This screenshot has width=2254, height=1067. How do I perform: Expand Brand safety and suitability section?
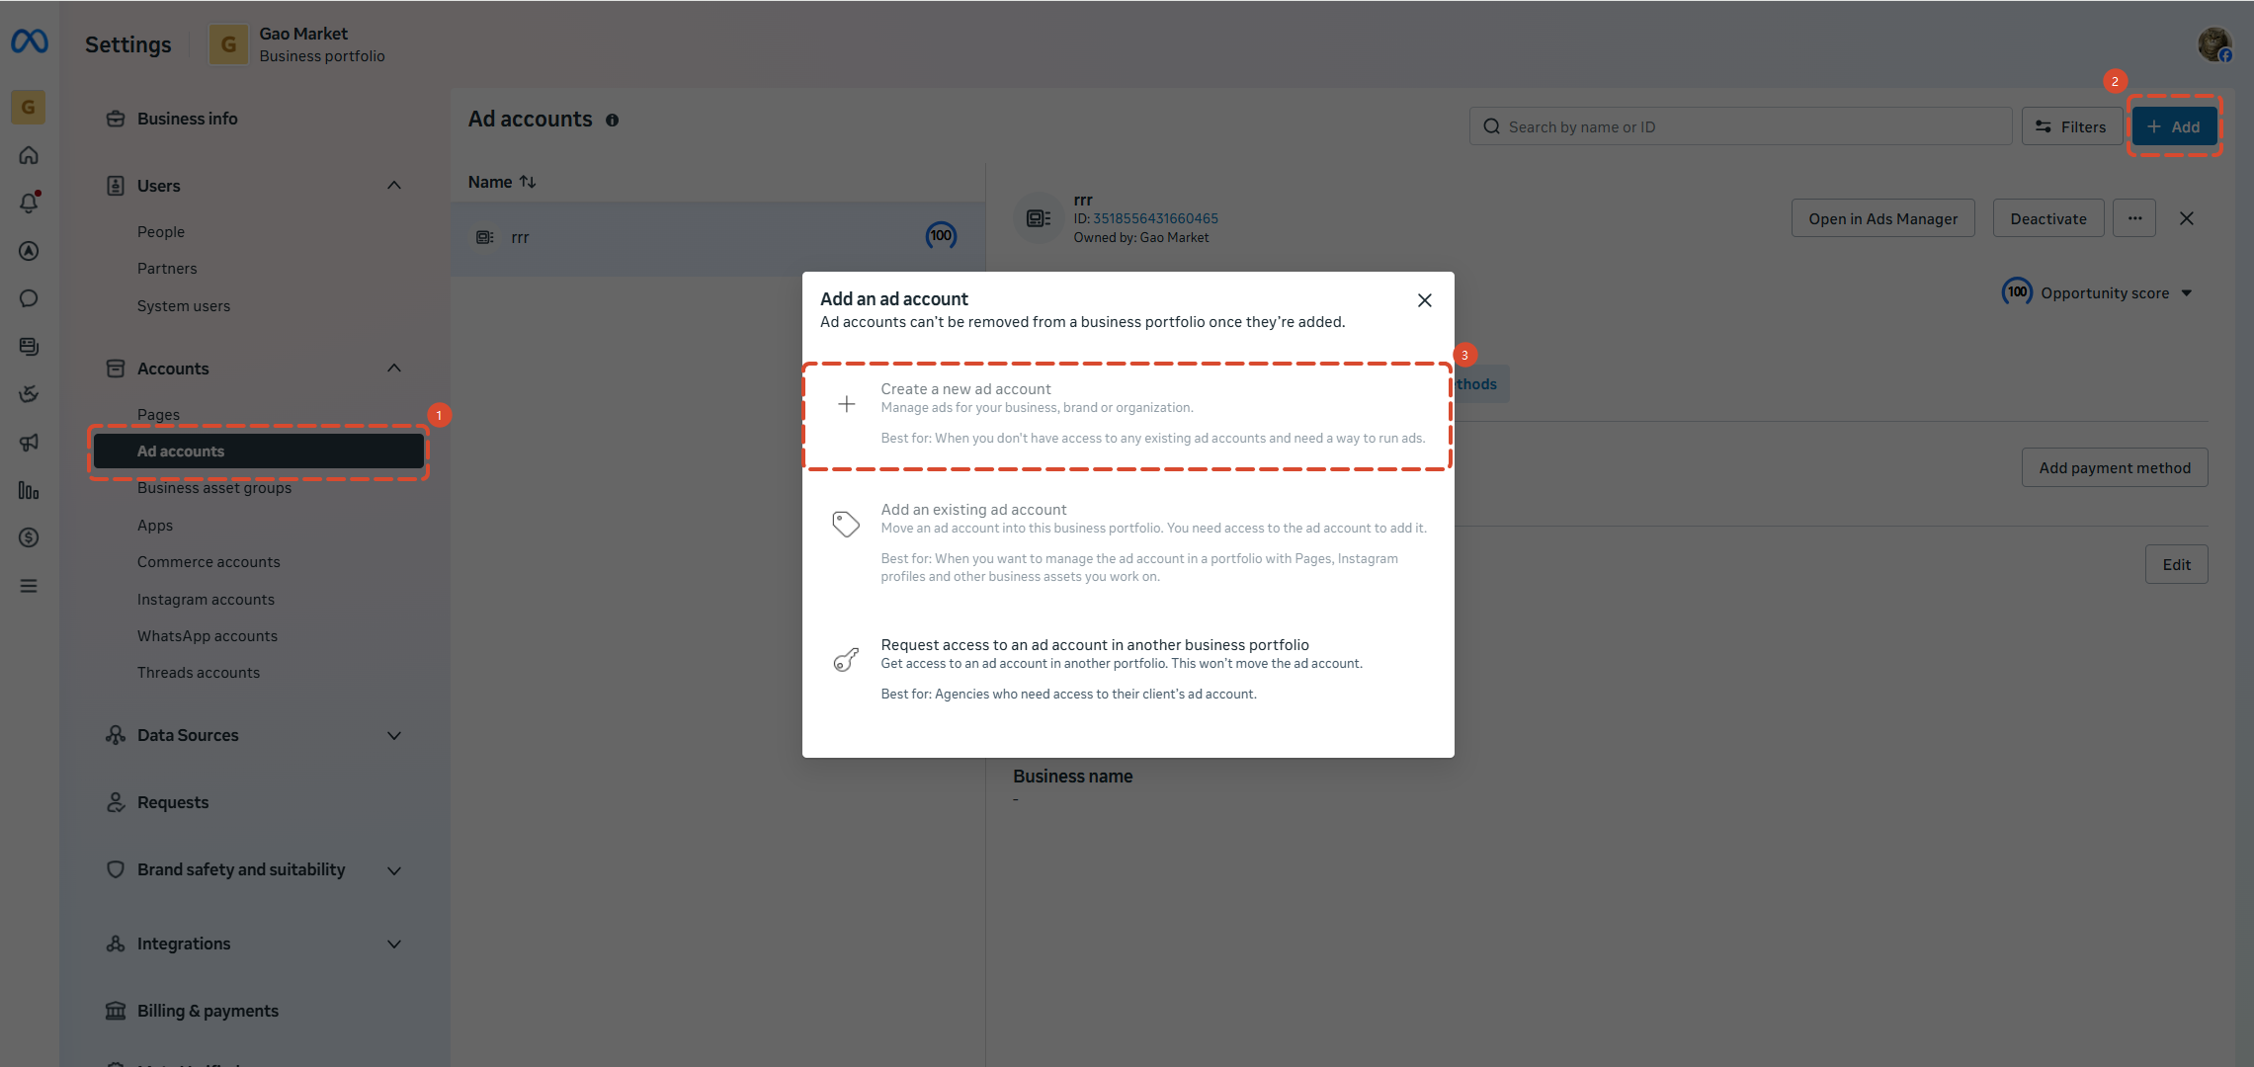point(394,870)
